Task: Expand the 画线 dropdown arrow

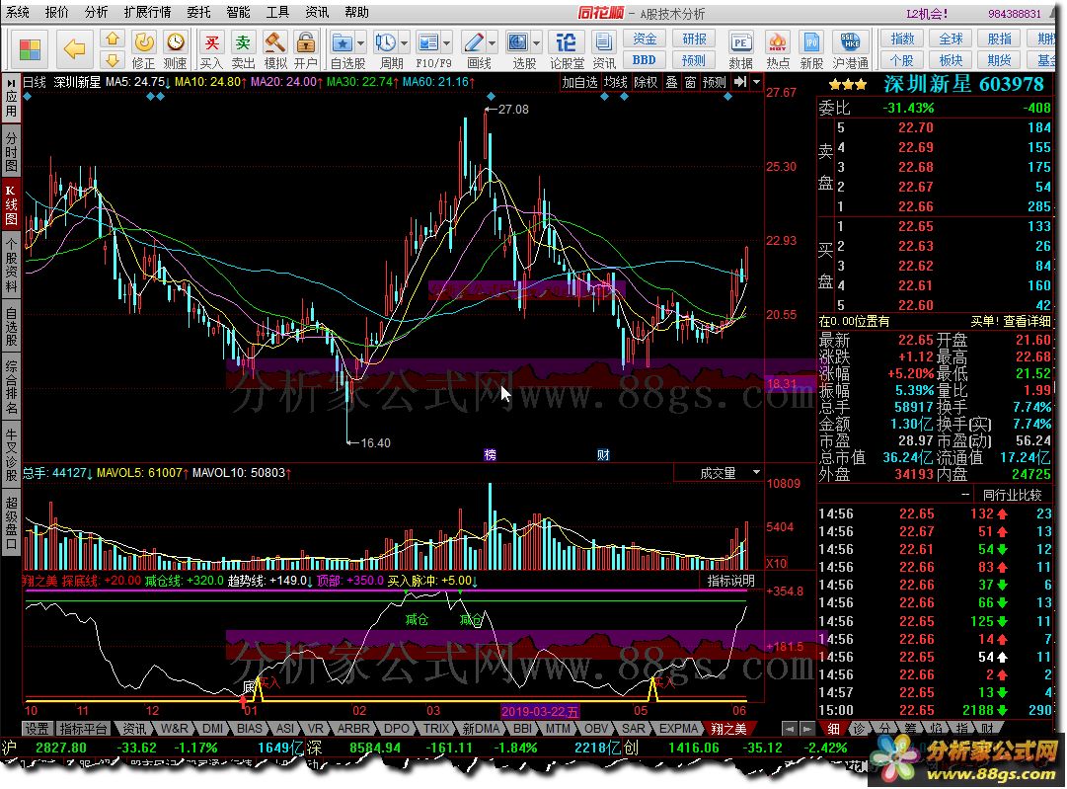Action: click(x=492, y=43)
